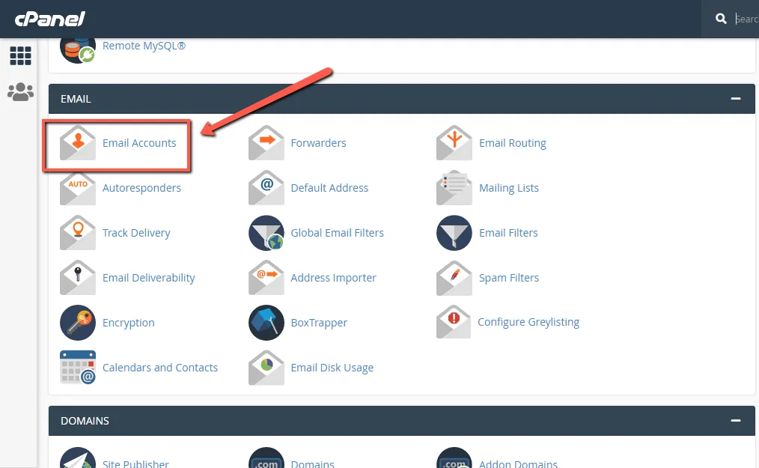Click the Addon Domains .com icon
Image resolution: width=759 pixels, height=468 pixels.
454,458
